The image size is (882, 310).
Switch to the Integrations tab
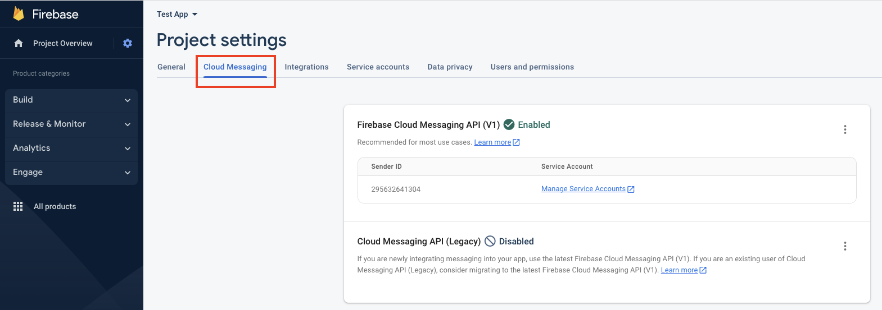coord(306,67)
